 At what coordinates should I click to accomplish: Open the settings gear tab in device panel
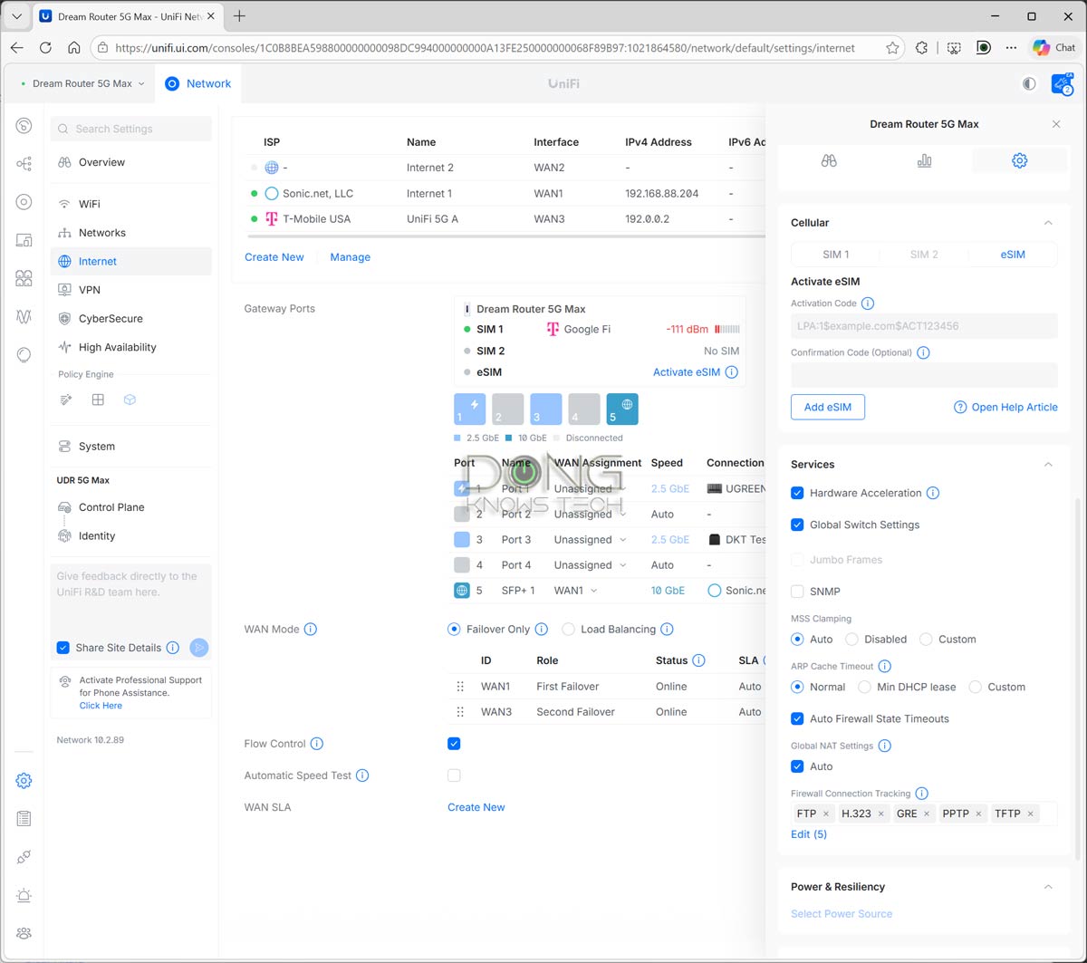pyautogui.click(x=1019, y=160)
